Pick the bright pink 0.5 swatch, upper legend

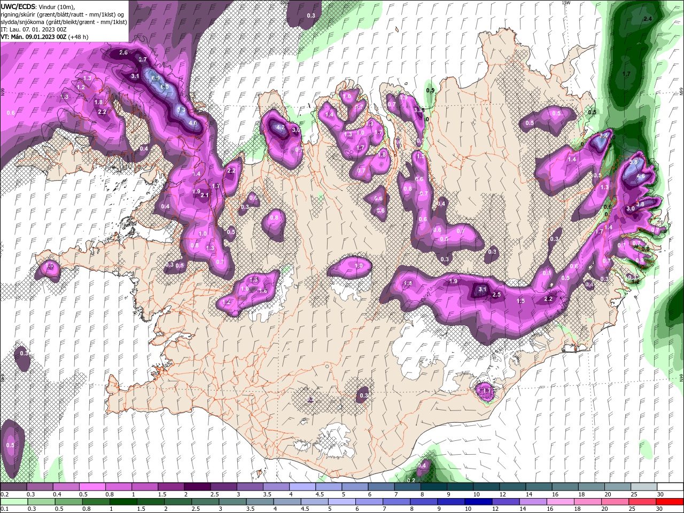(x=92, y=487)
